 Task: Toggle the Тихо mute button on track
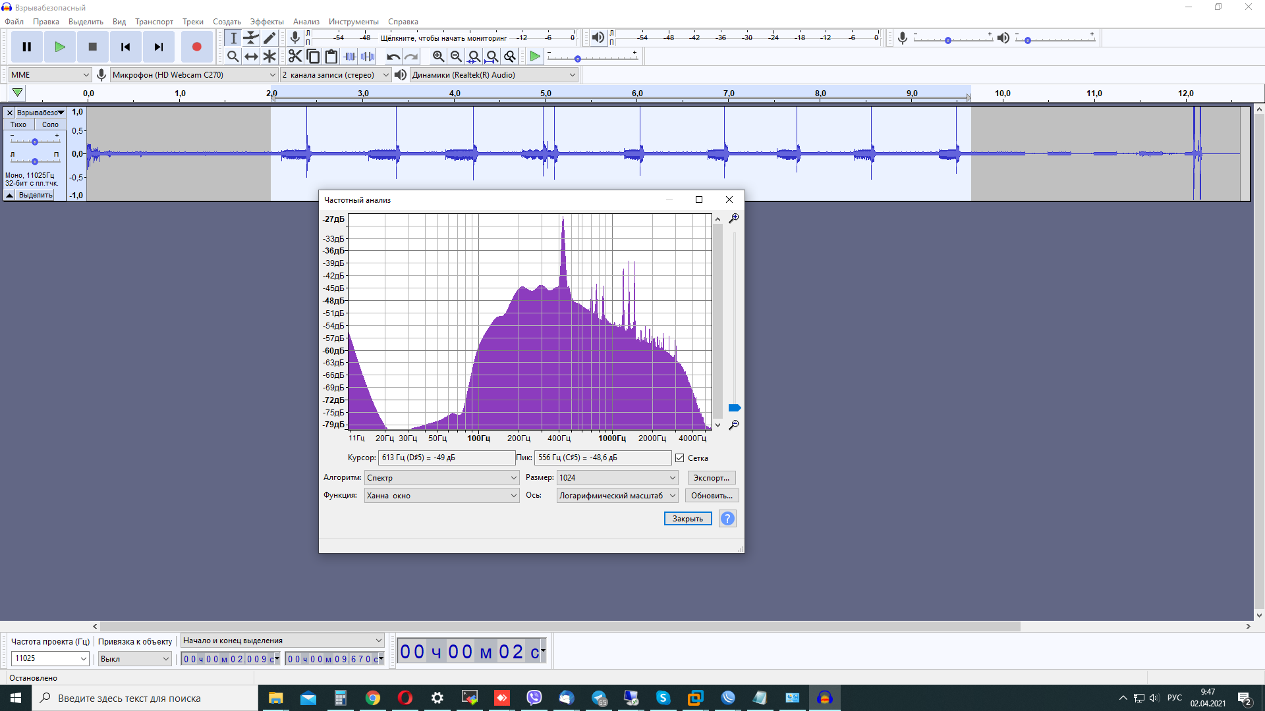(x=18, y=124)
